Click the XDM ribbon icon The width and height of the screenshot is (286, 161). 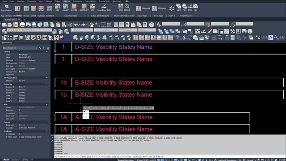click(172, 8)
